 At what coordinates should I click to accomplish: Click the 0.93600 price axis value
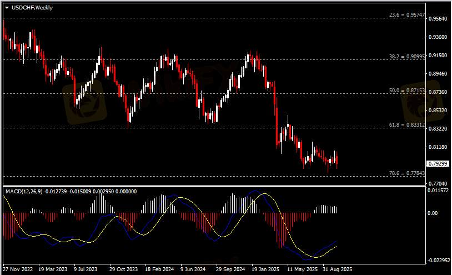coord(438,37)
